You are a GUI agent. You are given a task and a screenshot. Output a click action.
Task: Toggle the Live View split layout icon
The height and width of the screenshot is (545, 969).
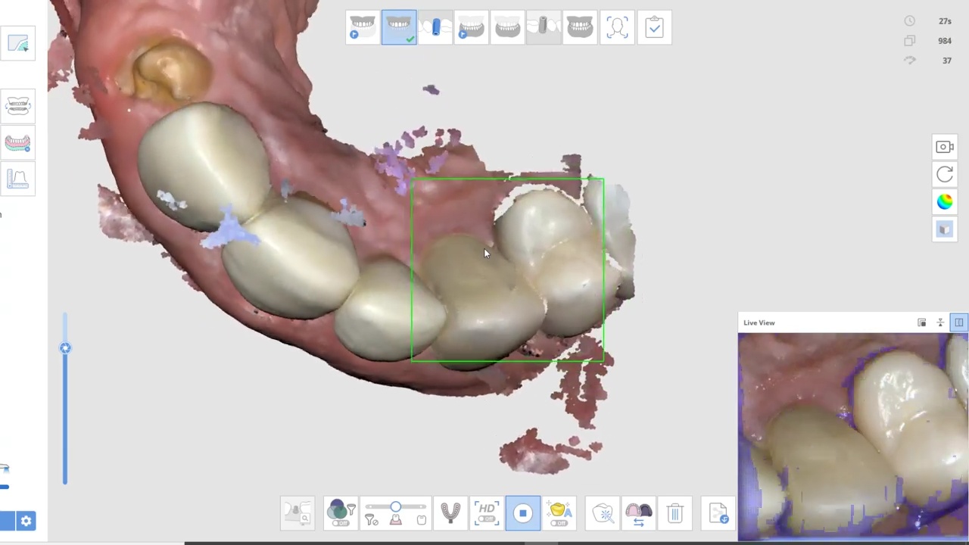pyautogui.click(x=958, y=322)
